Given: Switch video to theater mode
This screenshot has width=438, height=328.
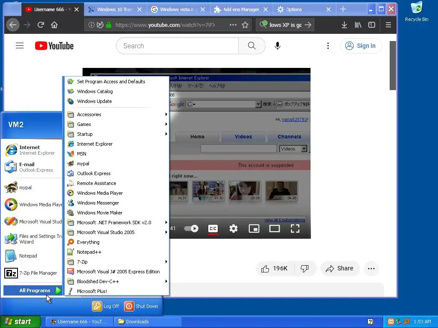Looking at the screenshot, I should click(x=274, y=229).
